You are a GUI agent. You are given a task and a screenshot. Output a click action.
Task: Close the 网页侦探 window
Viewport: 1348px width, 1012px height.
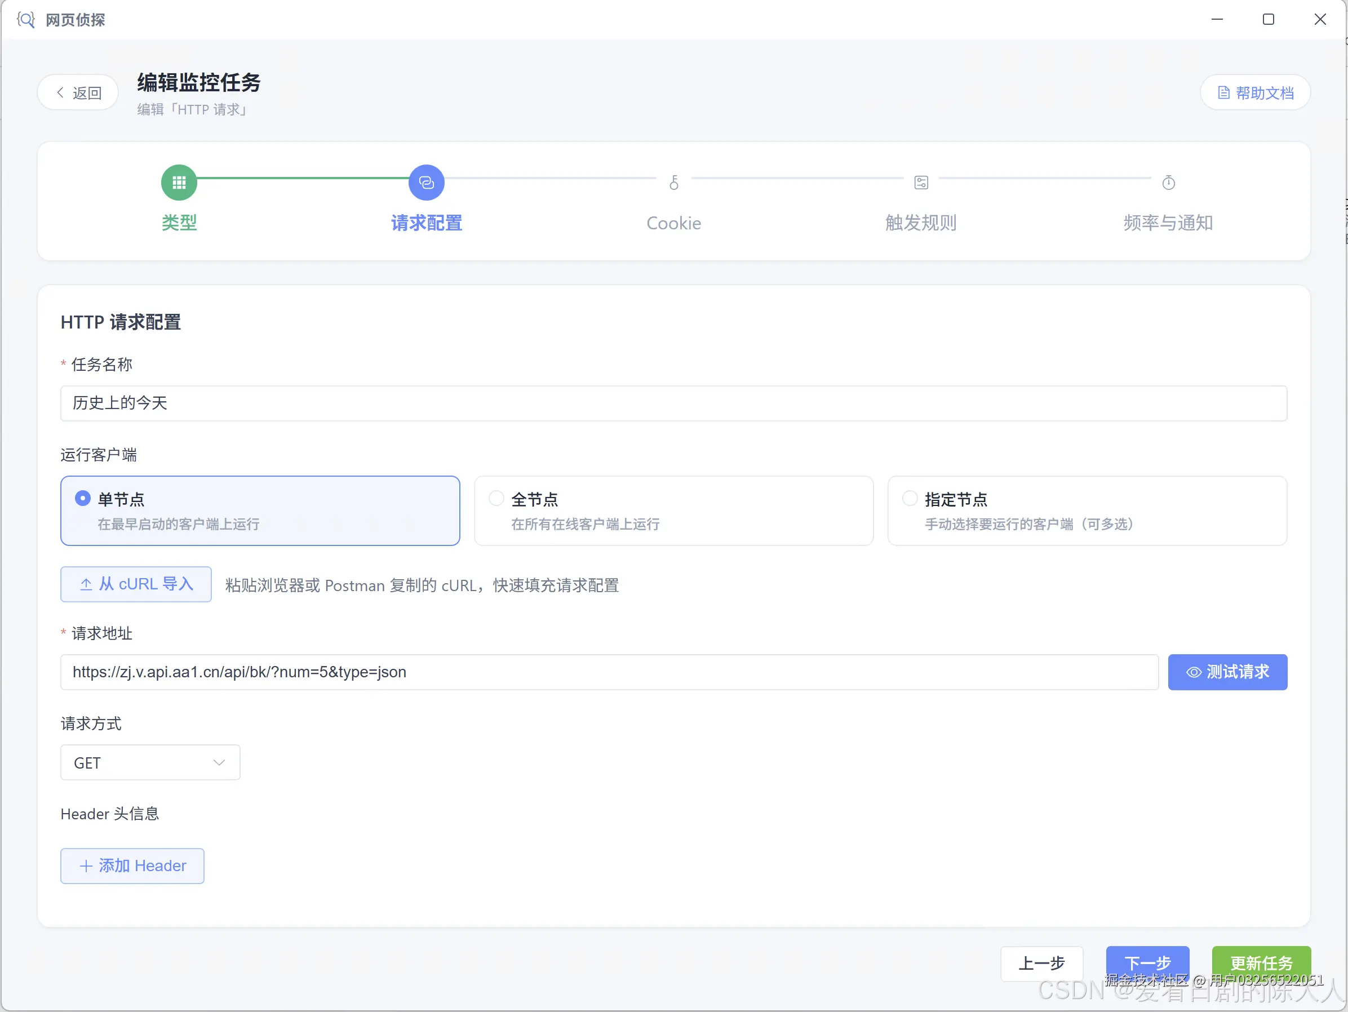point(1320,20)
